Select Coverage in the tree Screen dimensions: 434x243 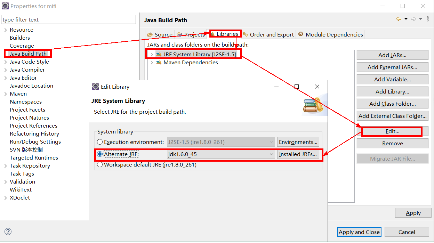tap(22, 46)
